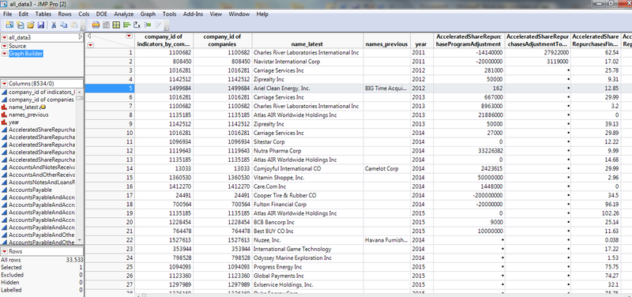632x297 pixels.
Task: Select names_previous in the Columns list
Action: point(28,115)
